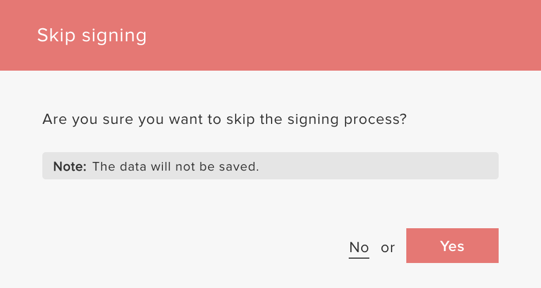
Task: Click the word 'Skip' in the header
Action: (x=56, y=35)
